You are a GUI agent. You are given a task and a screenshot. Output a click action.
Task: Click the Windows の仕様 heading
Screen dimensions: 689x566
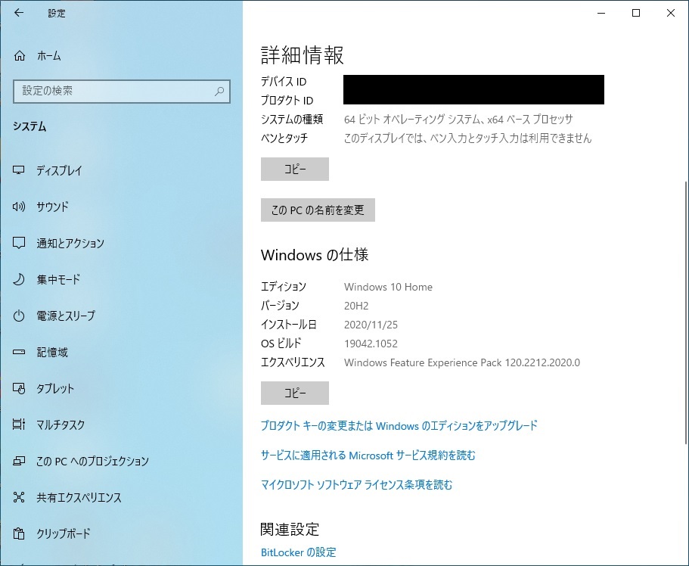coord(315,255)
